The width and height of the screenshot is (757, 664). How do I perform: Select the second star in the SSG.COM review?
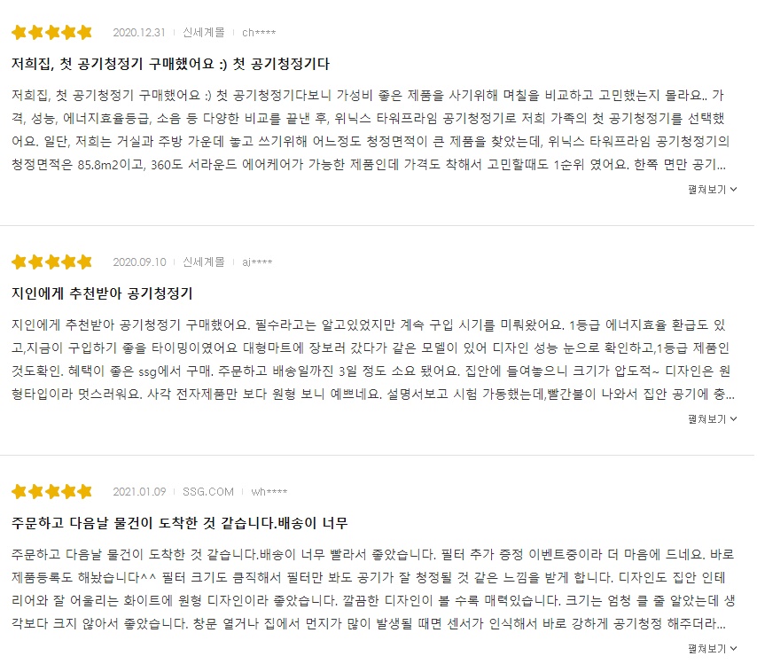pos(34,491)
